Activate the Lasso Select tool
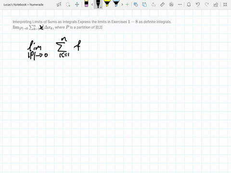This screenshot has width=231, height=173. pos(68,4)
